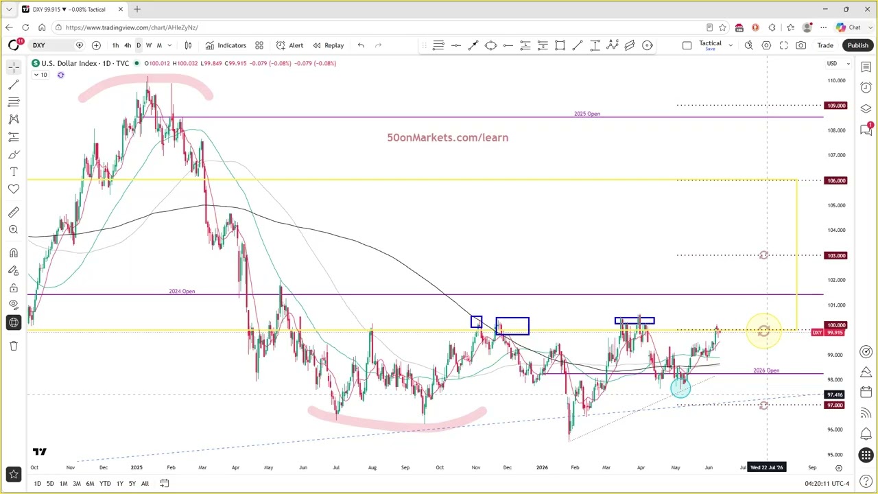The width and height of the screenshot is (878, 494).
Task: Undo the last chart action
Action: click(x=361, y=45)
